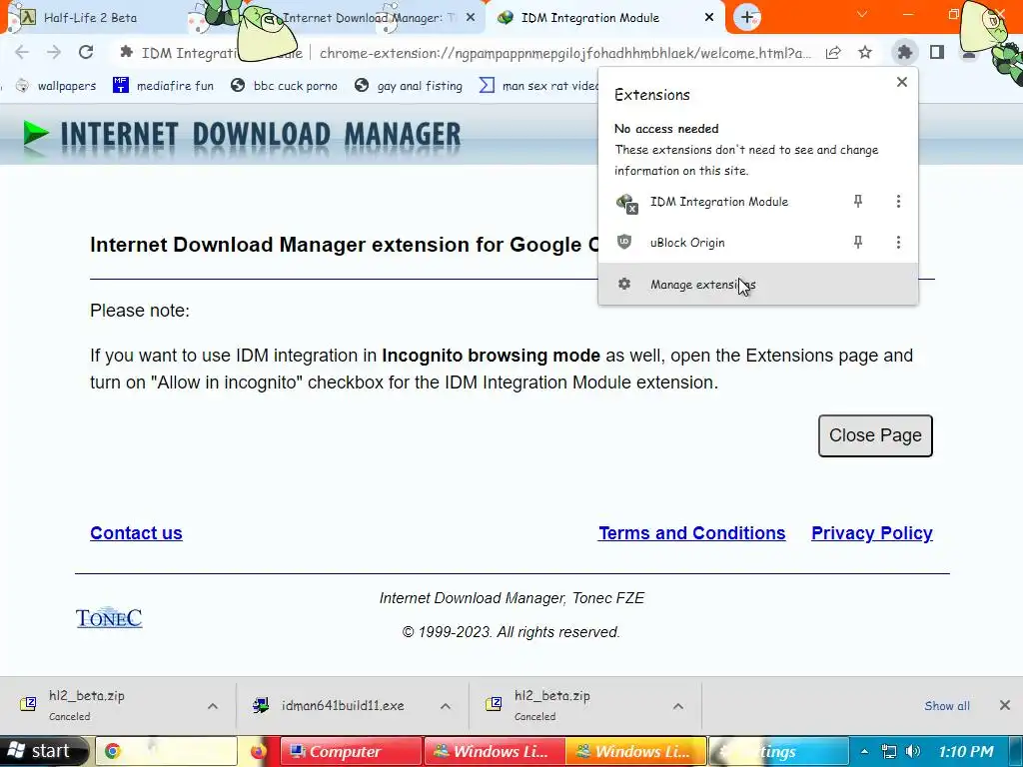The image size is (1023, 767).
Task: Close the downloads bar
Action: click(x=1005, y=705)
